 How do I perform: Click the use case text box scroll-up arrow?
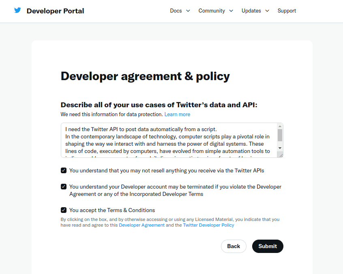pos(279,126)
